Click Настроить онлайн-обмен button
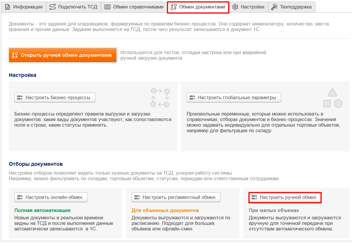Viewport: 352px width, 243px height. 51,197
